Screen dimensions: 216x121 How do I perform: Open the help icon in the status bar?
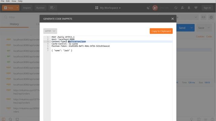[x=213, y=119]
